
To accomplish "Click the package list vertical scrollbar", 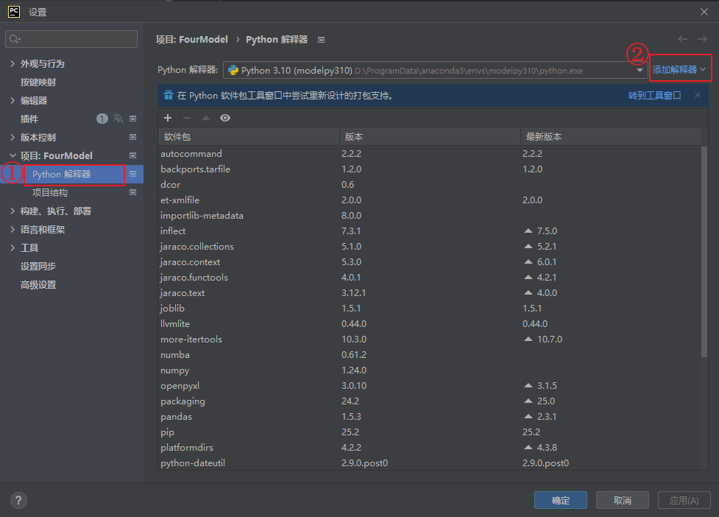I will click(704, 251).
